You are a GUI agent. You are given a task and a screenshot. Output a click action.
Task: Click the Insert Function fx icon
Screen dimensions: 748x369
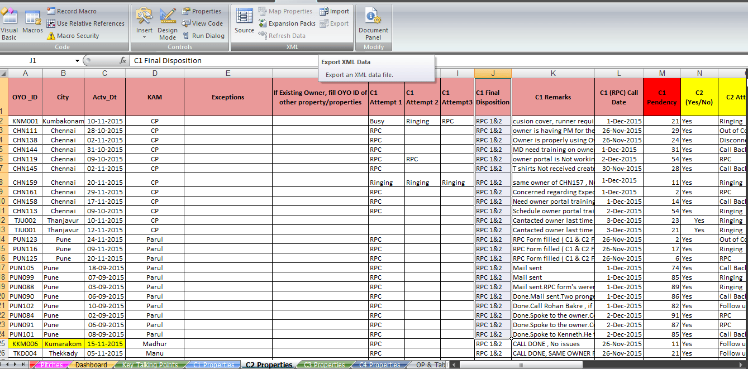tap(123, 60)
